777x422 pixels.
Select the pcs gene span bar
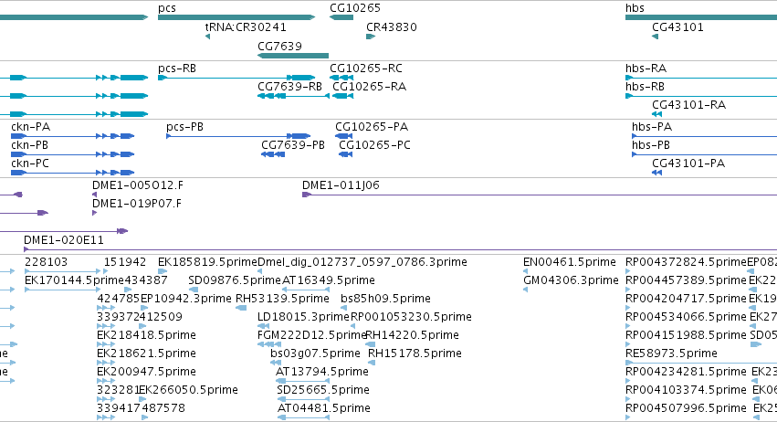tap(236, 17)
